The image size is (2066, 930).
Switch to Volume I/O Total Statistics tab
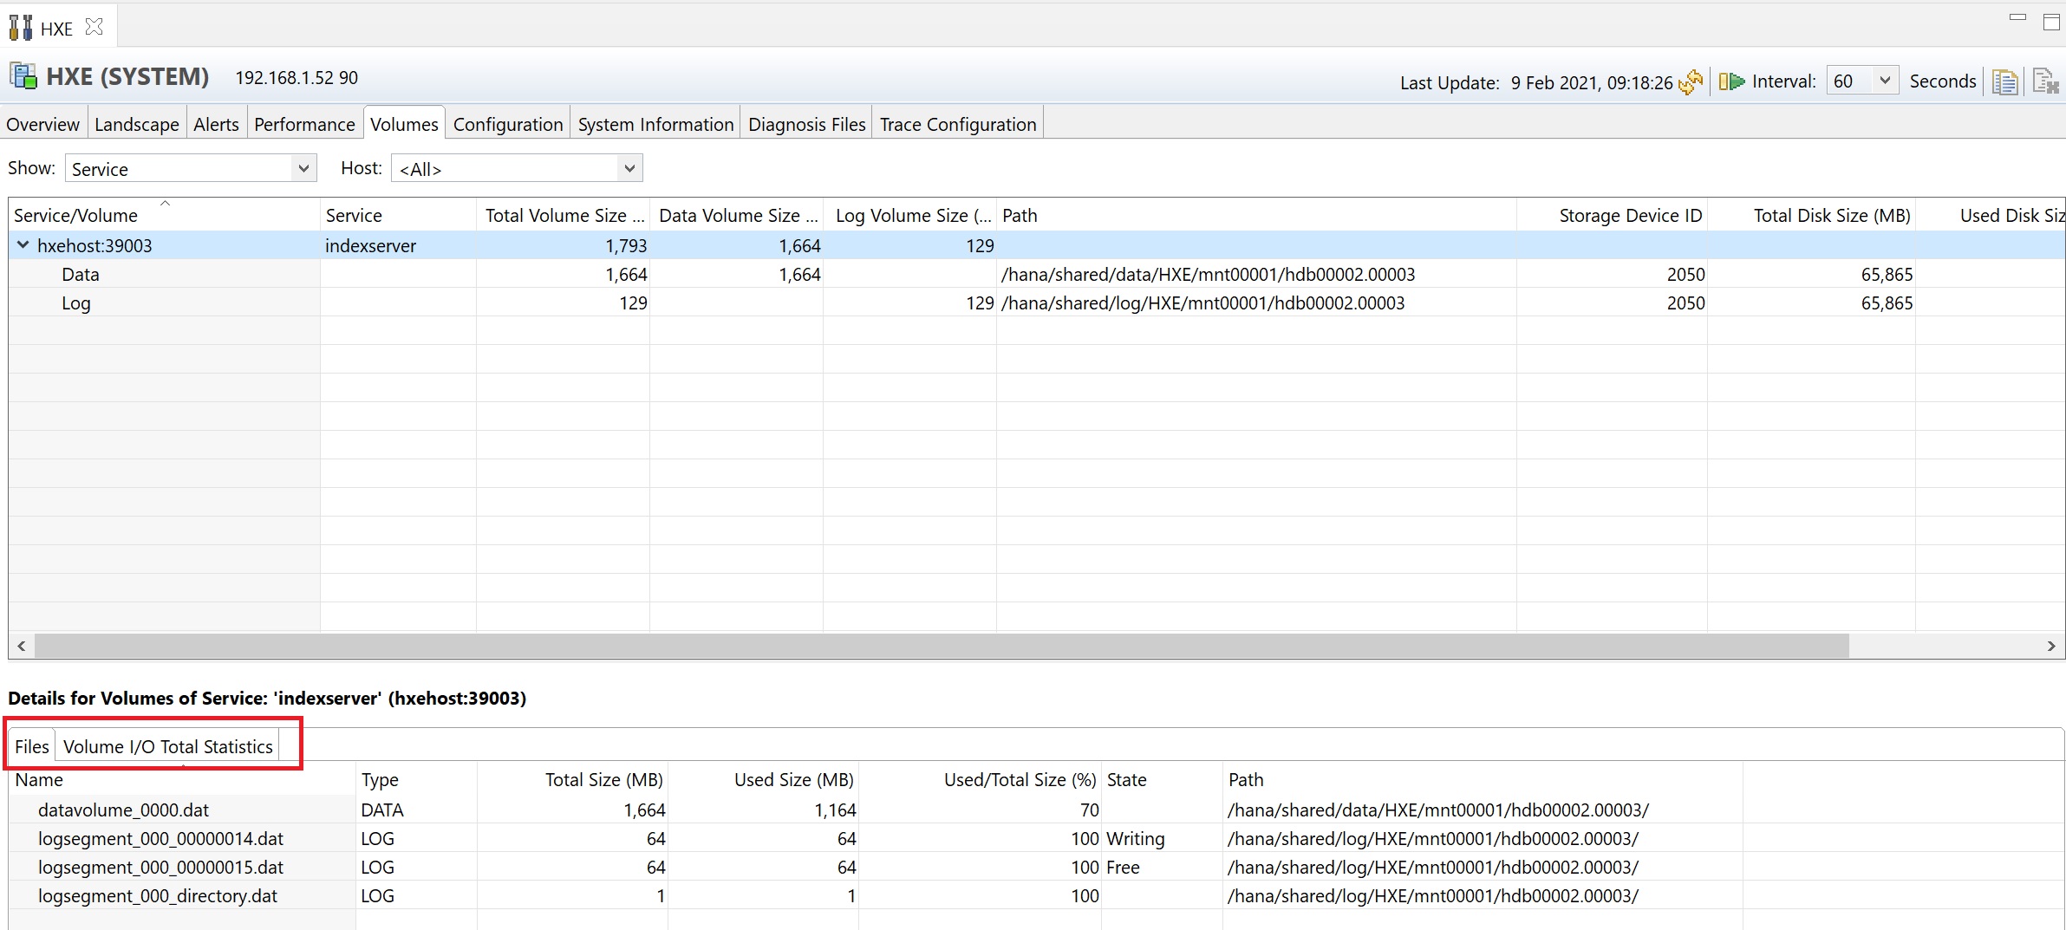pos(167,746)
